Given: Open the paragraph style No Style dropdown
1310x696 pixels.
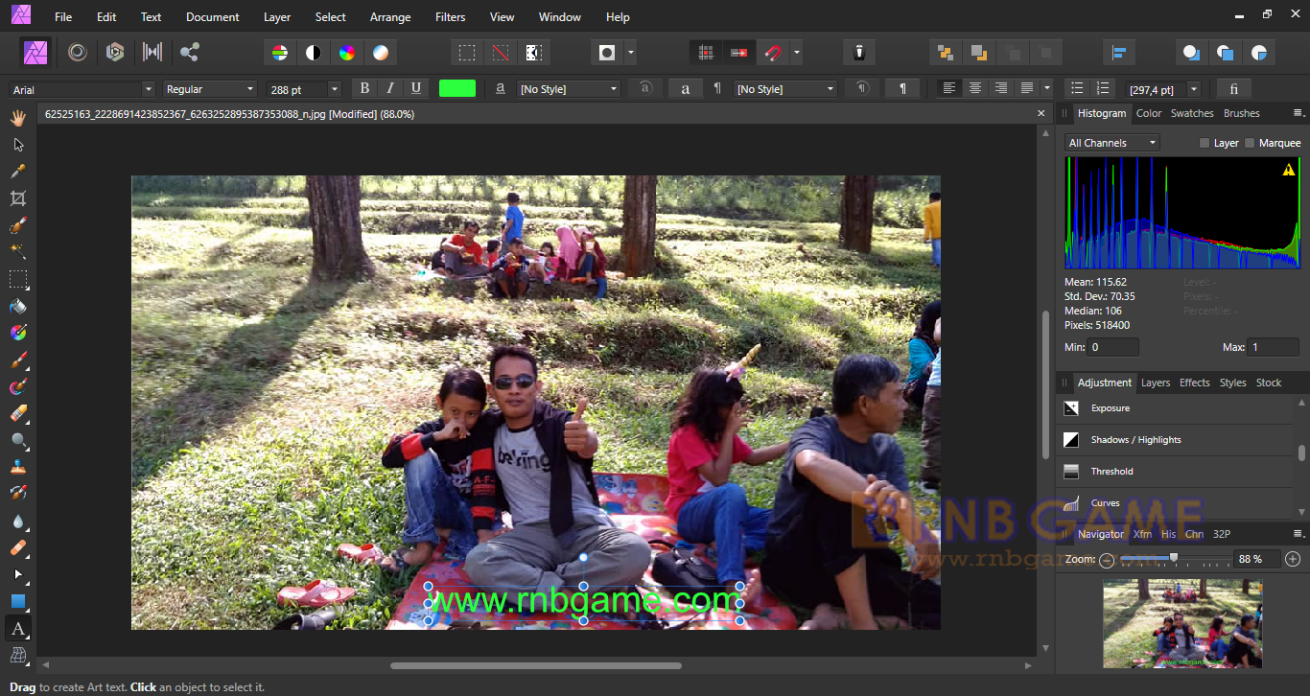Looking at the screenshot, I should (786, 89).
